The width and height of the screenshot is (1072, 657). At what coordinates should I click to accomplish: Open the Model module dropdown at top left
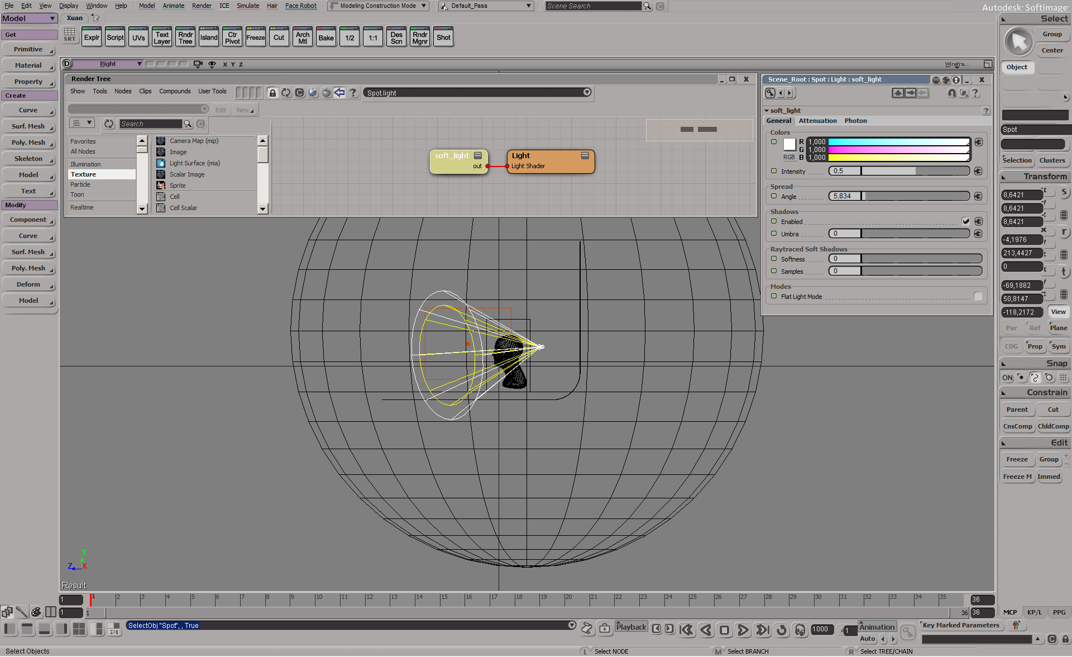[x=29, y=18]
